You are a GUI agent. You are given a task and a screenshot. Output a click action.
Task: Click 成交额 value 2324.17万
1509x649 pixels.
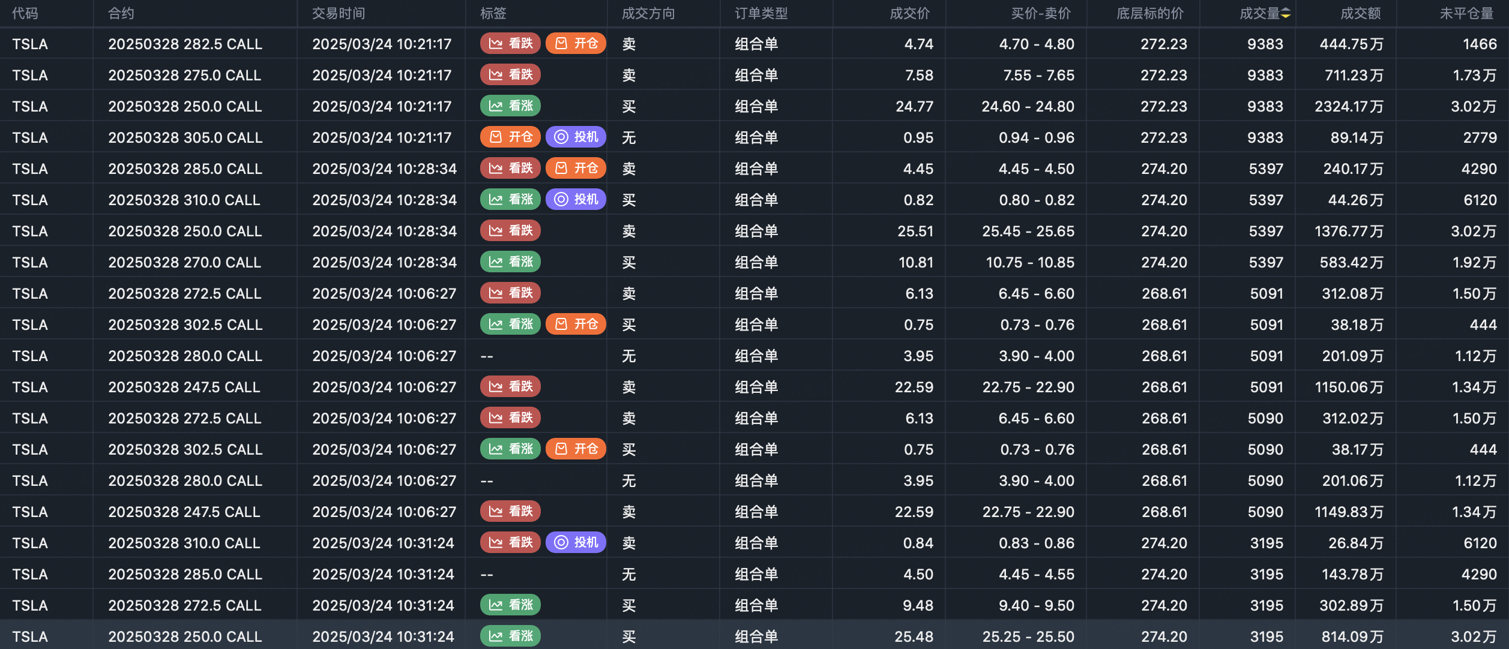pyautogui.click(x=1349, y=107)
